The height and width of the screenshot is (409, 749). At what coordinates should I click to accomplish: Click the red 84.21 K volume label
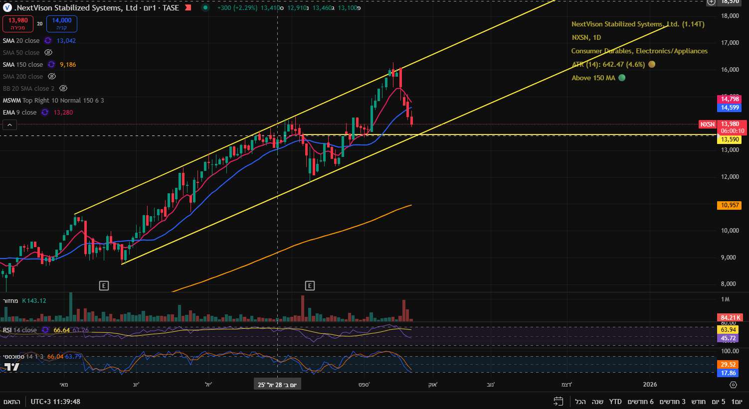click(730, 317)
